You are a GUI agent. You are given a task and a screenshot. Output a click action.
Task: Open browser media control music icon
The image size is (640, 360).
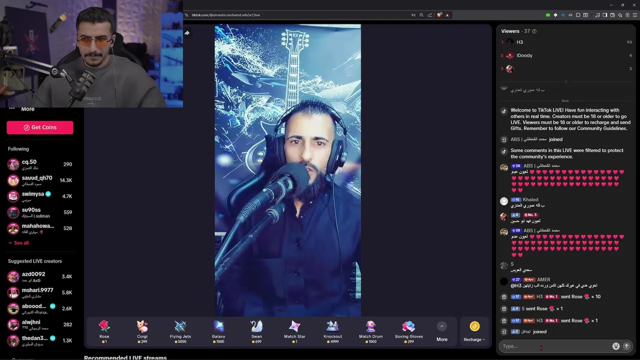click(x=597, y=15)
